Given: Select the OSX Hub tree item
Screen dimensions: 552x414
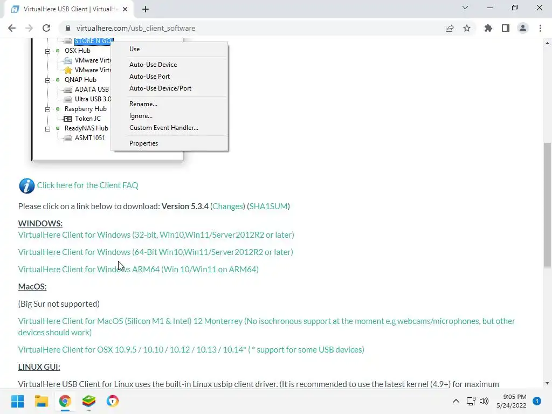Looking at the screenshot, I should click(78, 51).
